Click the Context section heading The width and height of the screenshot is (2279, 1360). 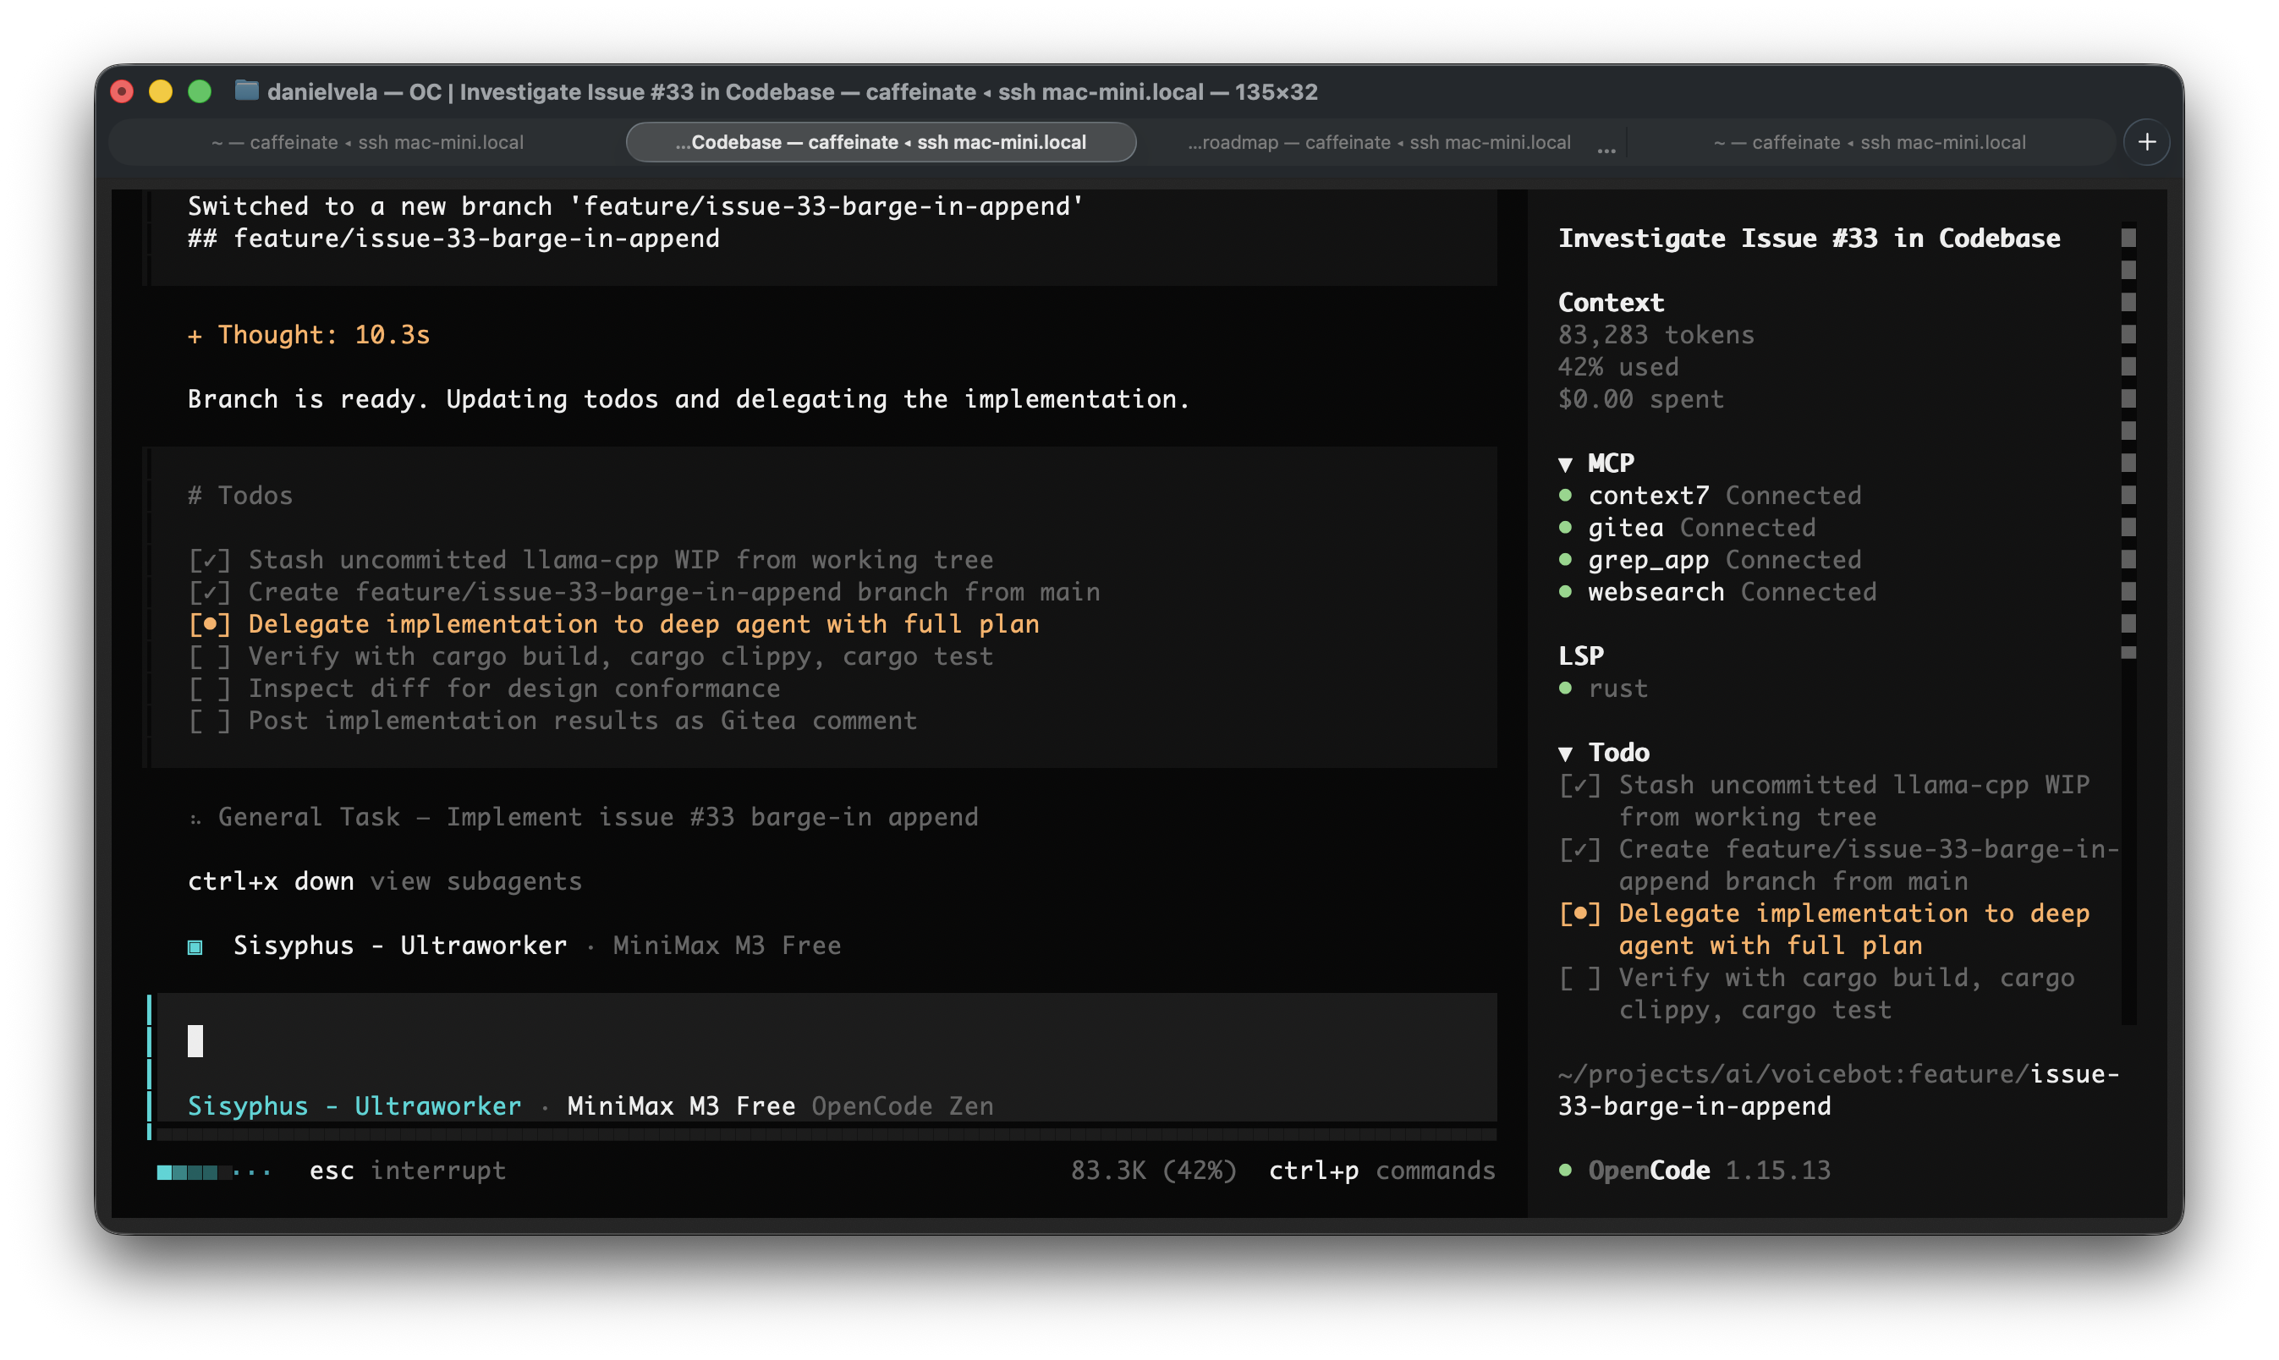click(1611, 303)
